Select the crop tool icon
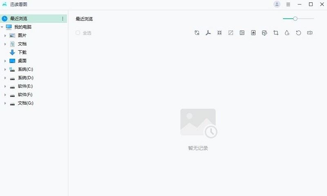 pyautogui.click(x=276, y=33)
